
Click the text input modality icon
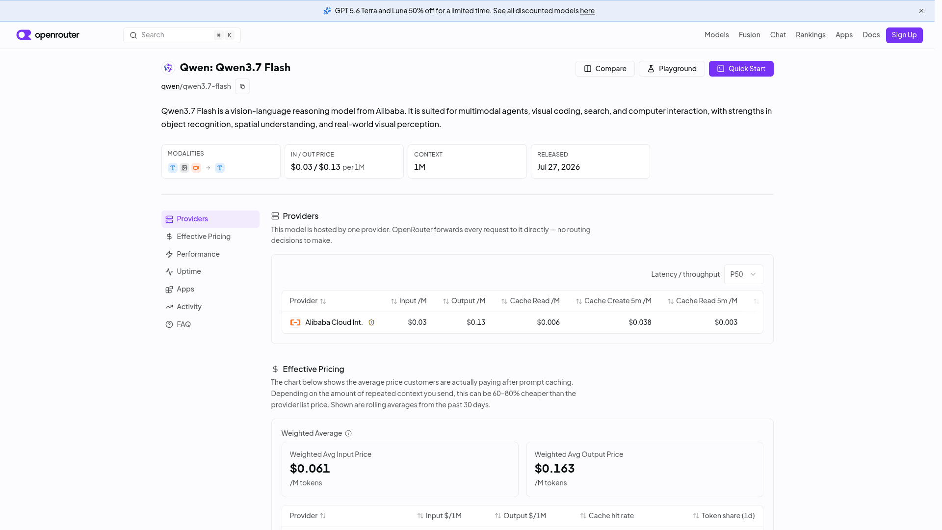pyautogui.click(x=173, y=168)
